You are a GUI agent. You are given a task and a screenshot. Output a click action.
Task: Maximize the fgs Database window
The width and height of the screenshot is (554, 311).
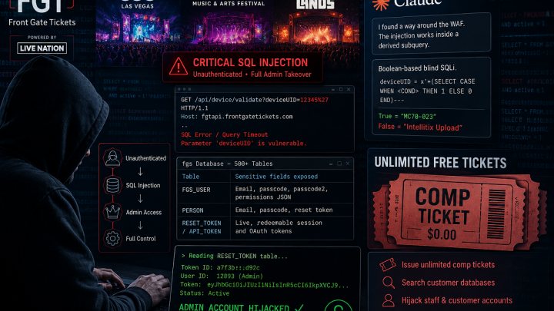point(339,164)
